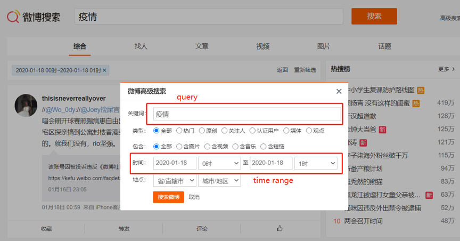Click the 关键词 keyword input field
Viewport: 460px width, 241px height.
point(247,114)
